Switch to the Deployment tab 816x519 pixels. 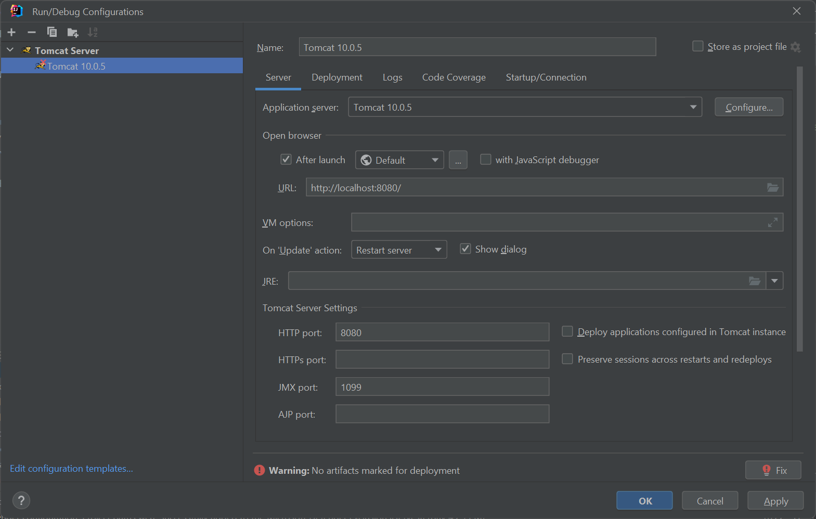click(x=337, y=77)
